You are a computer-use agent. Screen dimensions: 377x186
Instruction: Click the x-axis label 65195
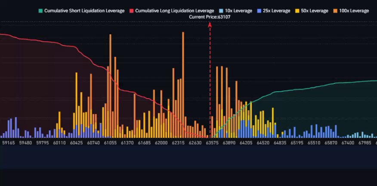click(297, 143)
